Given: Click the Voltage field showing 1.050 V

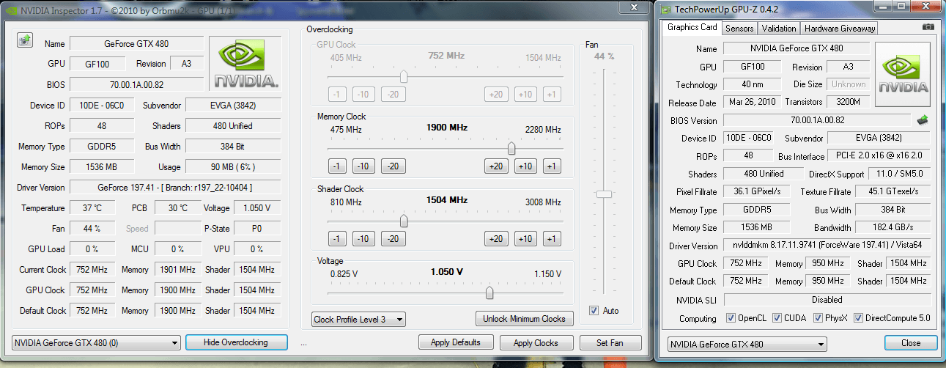Looking at the screenshot, I should 257,207.
